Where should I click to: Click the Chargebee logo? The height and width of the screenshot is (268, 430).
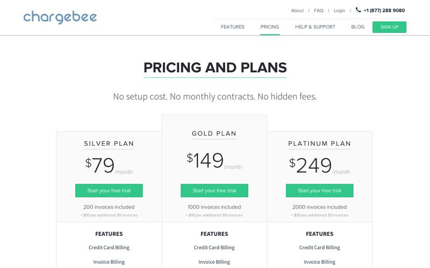(x=60, y=18)
